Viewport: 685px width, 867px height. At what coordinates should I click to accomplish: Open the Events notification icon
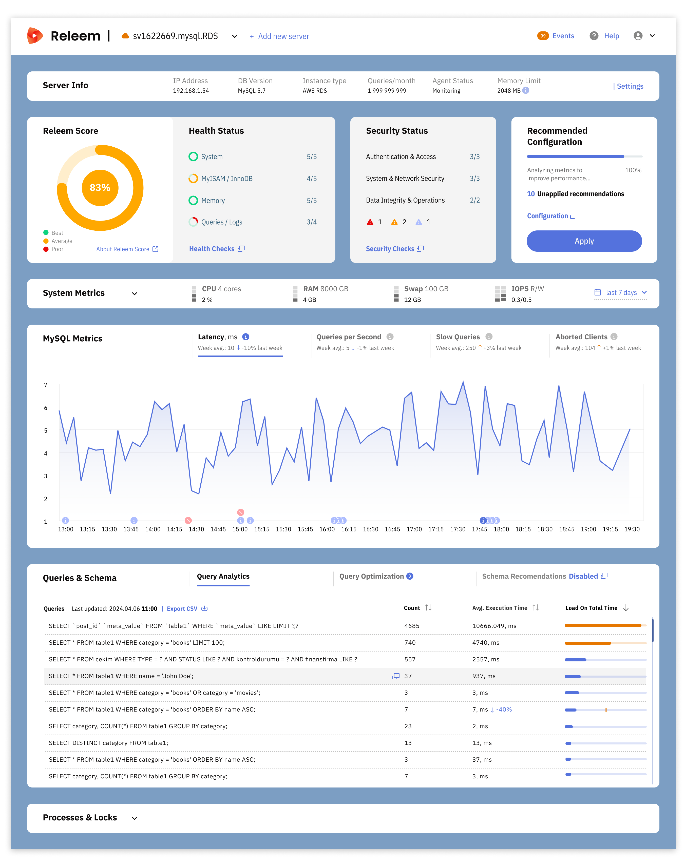click(543, 36)
